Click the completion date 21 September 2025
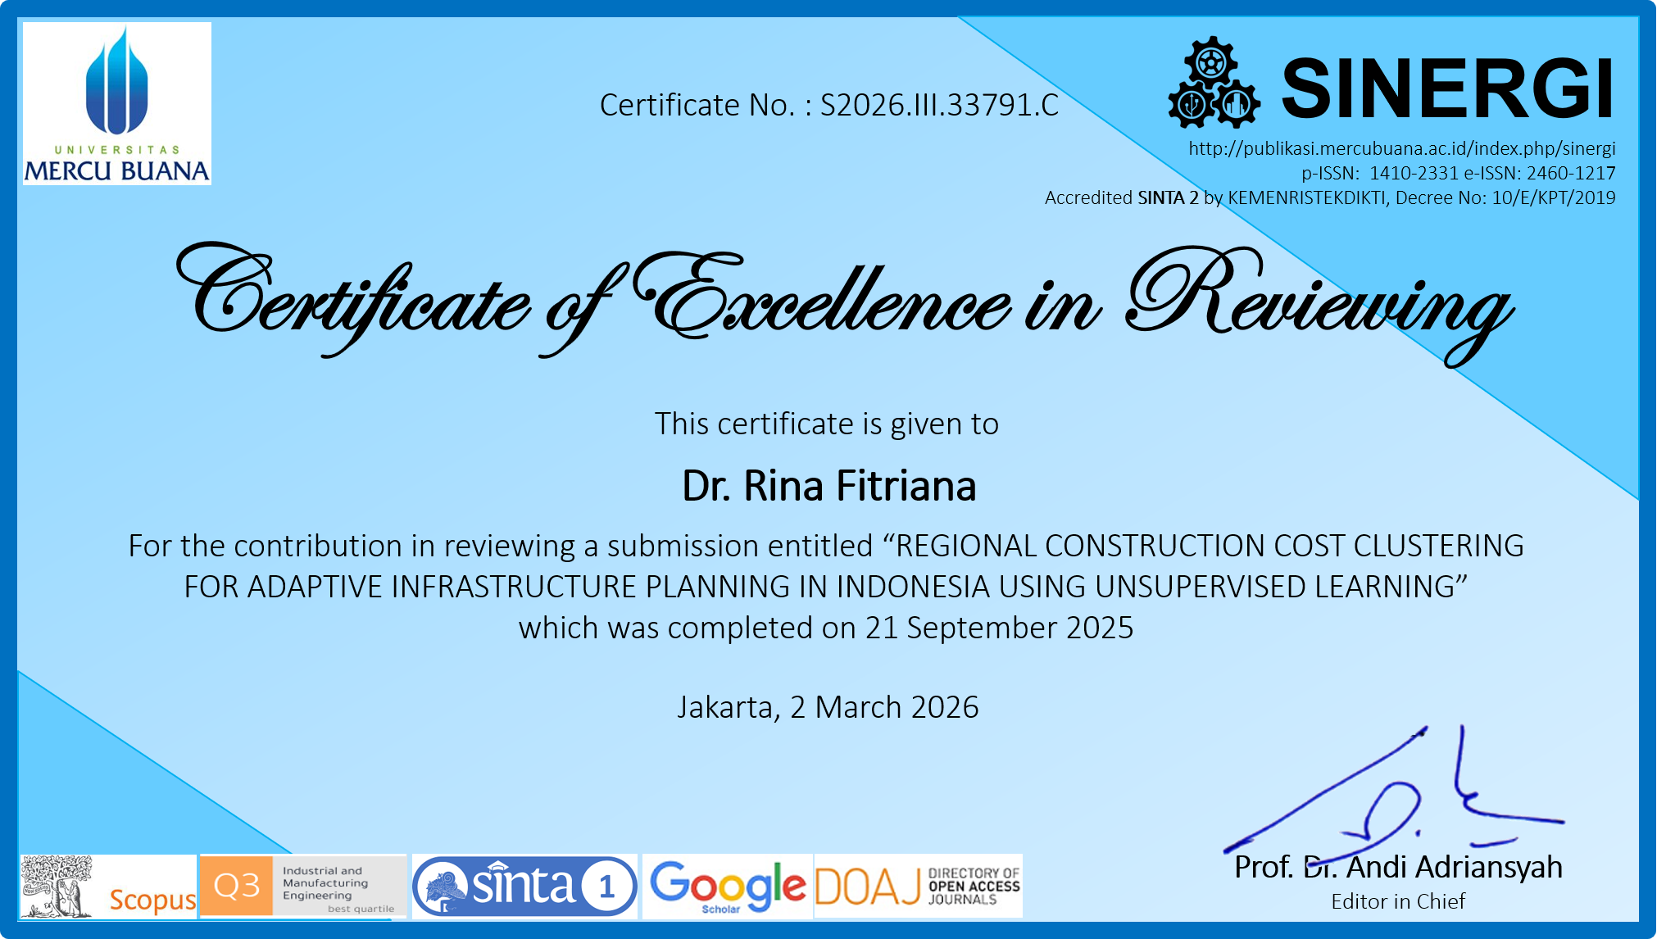The height and width of the screenshot is (939, 1666). pyautogui.click(x=999, y=628)
